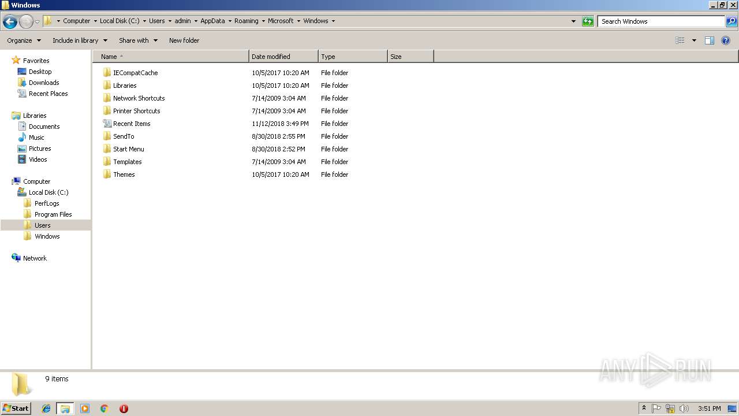Screen dimensions: 739x416
Task: Open Recent Places in the navigation pane
Action: [x=48, y=94]
